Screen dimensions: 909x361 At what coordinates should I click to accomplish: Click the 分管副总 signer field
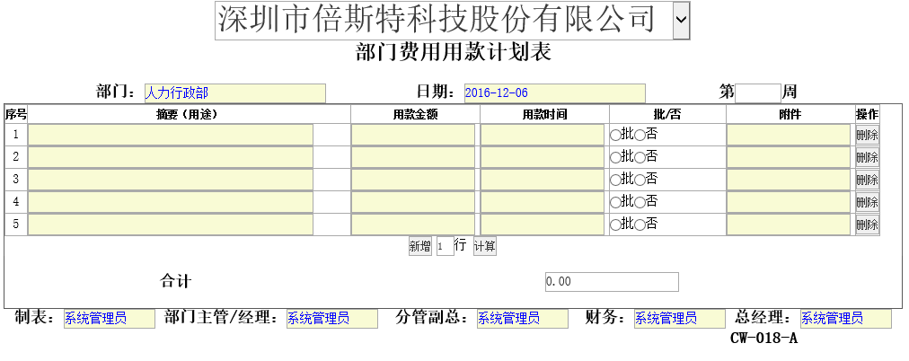[x=523, y=319]
